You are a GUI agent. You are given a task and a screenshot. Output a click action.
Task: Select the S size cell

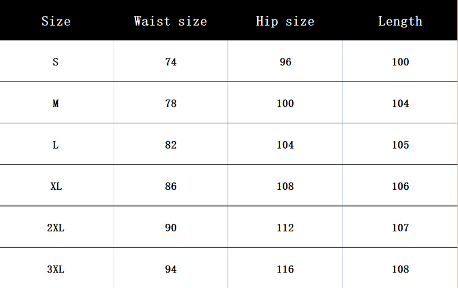pos(56,62)
